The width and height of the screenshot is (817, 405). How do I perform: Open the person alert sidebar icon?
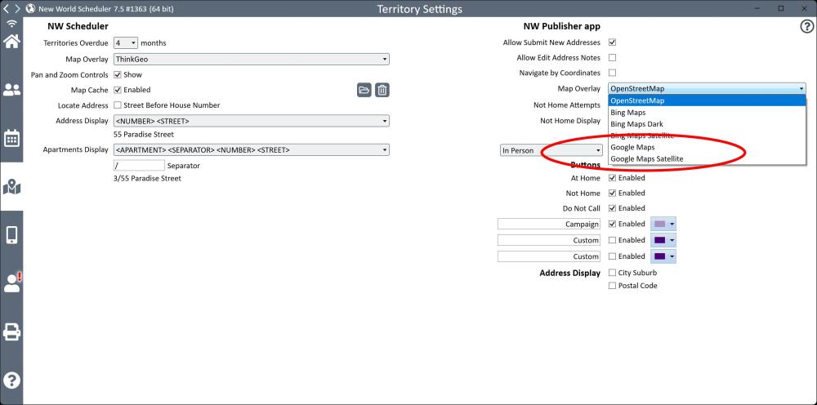coord(11,283)
